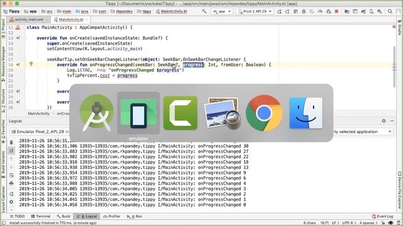Select Google Chrome in the app switcher

264,113
